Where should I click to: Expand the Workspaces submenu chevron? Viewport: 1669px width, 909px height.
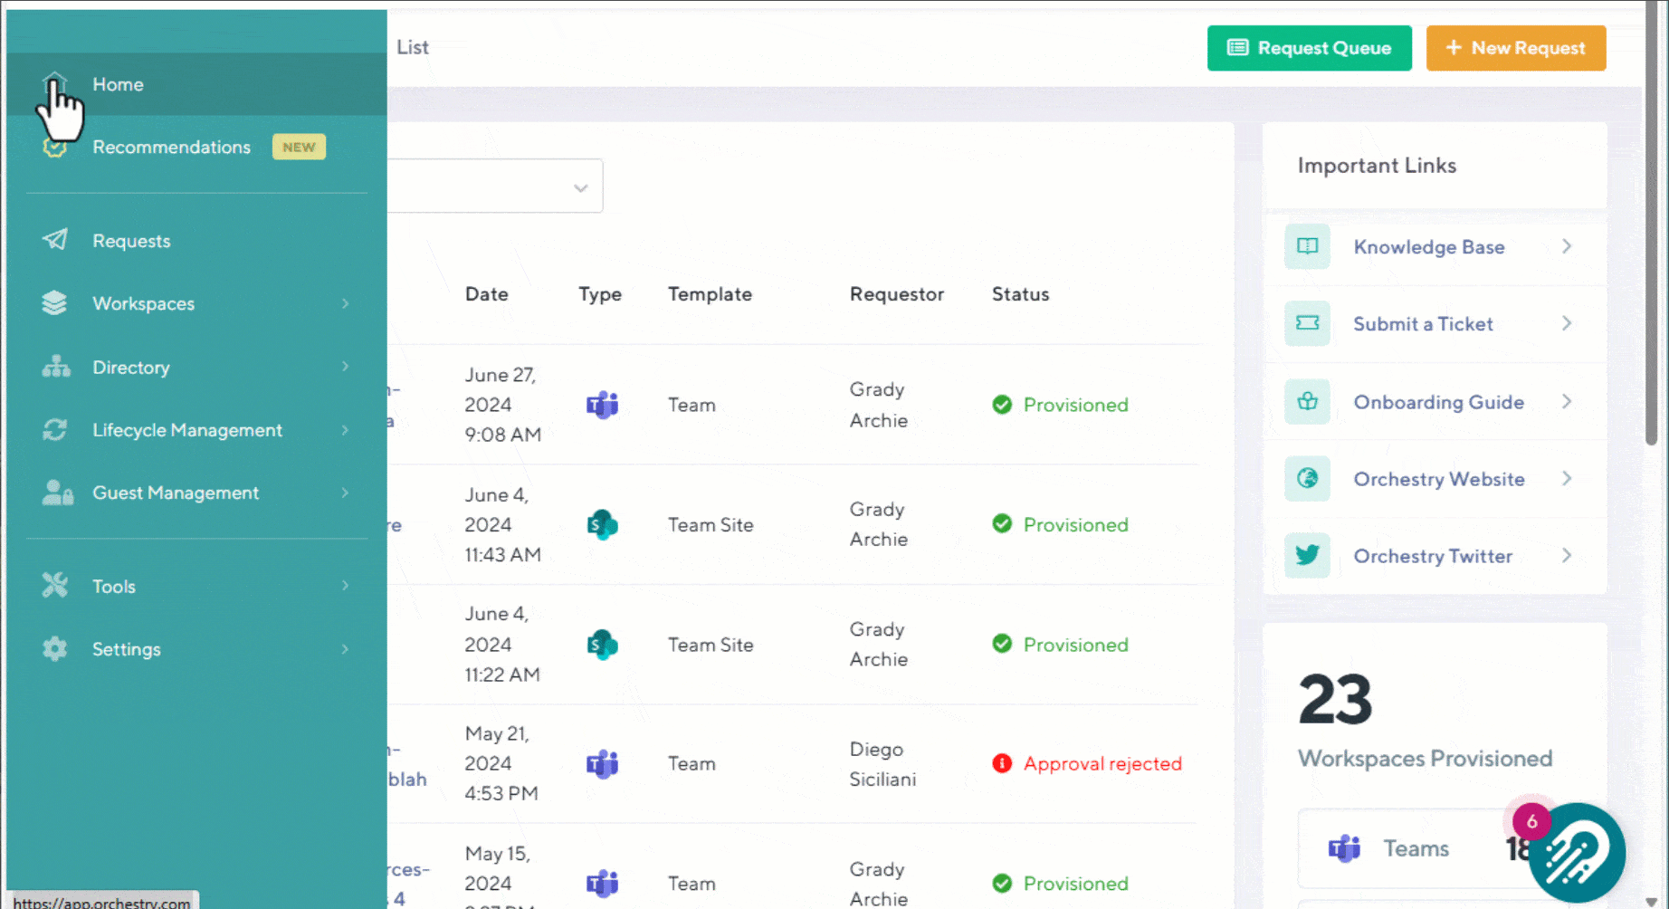pos(345,303)
